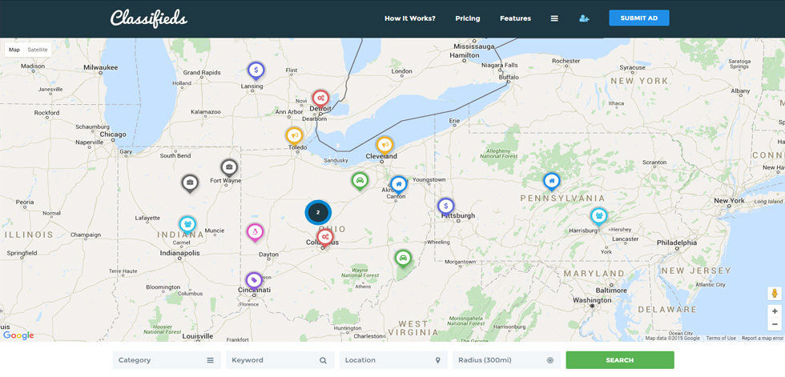Open the How It Works? menu item
Screen dimensions: 785x377
click(410, 18)
